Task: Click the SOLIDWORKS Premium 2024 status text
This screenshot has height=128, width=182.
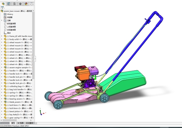Action: tap(14, 126)
